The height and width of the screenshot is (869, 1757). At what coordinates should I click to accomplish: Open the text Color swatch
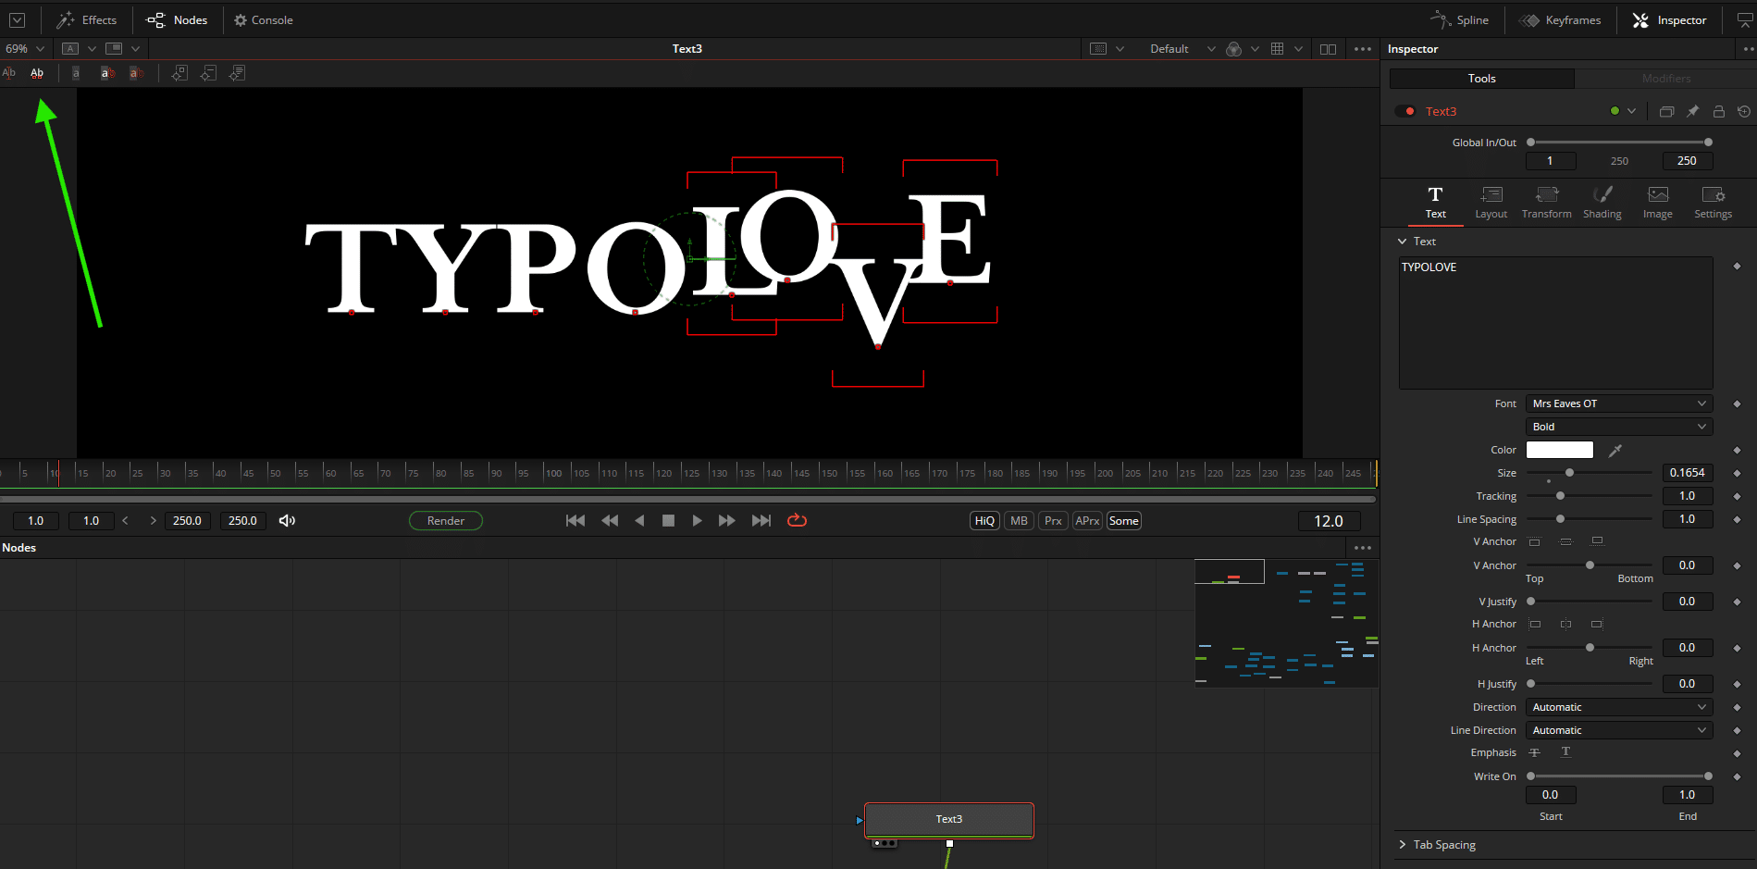click(x=1559, y=450)
